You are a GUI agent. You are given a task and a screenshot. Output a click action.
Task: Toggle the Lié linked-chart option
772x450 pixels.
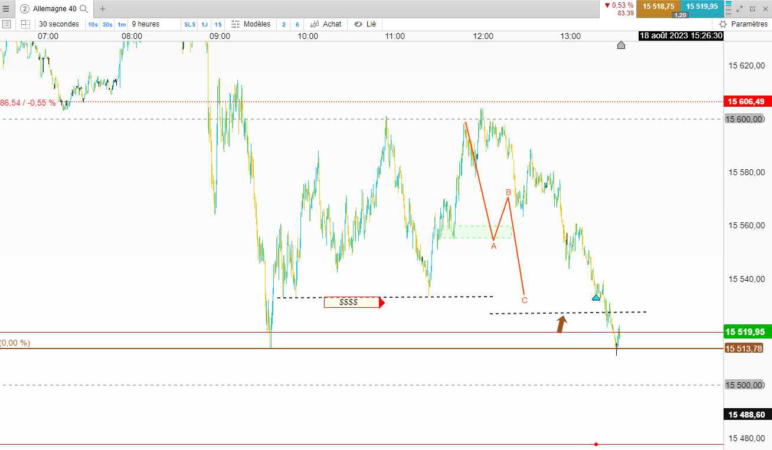point(365,24)
